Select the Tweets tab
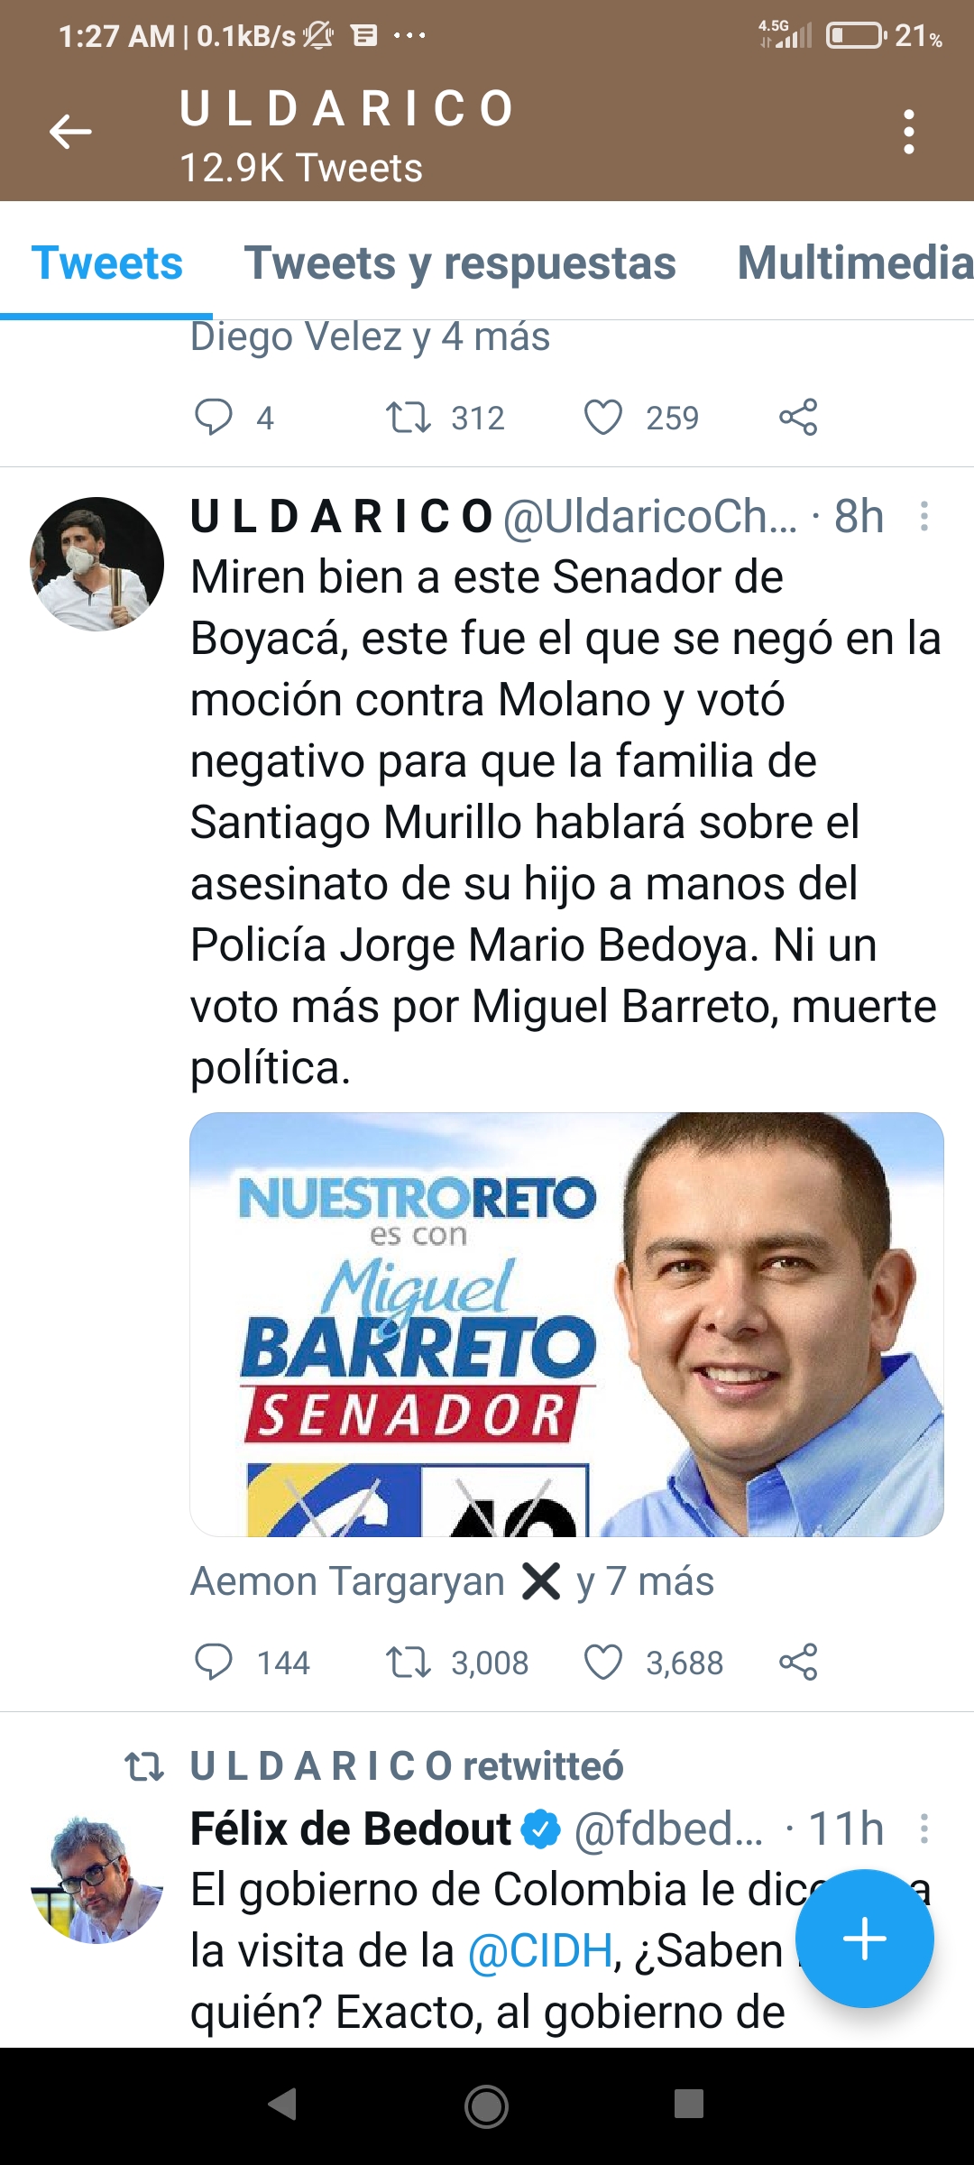974x2165 pixels. pos(107,263)
